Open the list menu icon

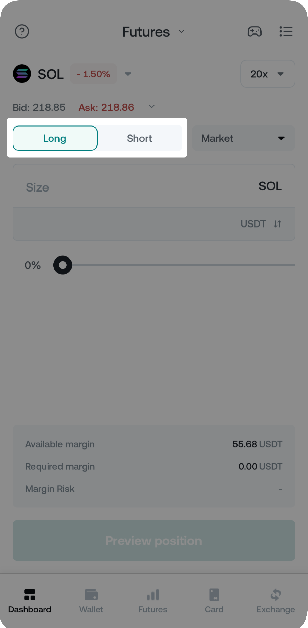[286, 31]
